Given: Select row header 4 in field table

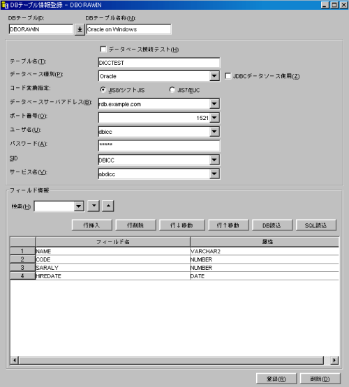Looking at the screenshot, I should pyautogui.click(x=22, y=275).
